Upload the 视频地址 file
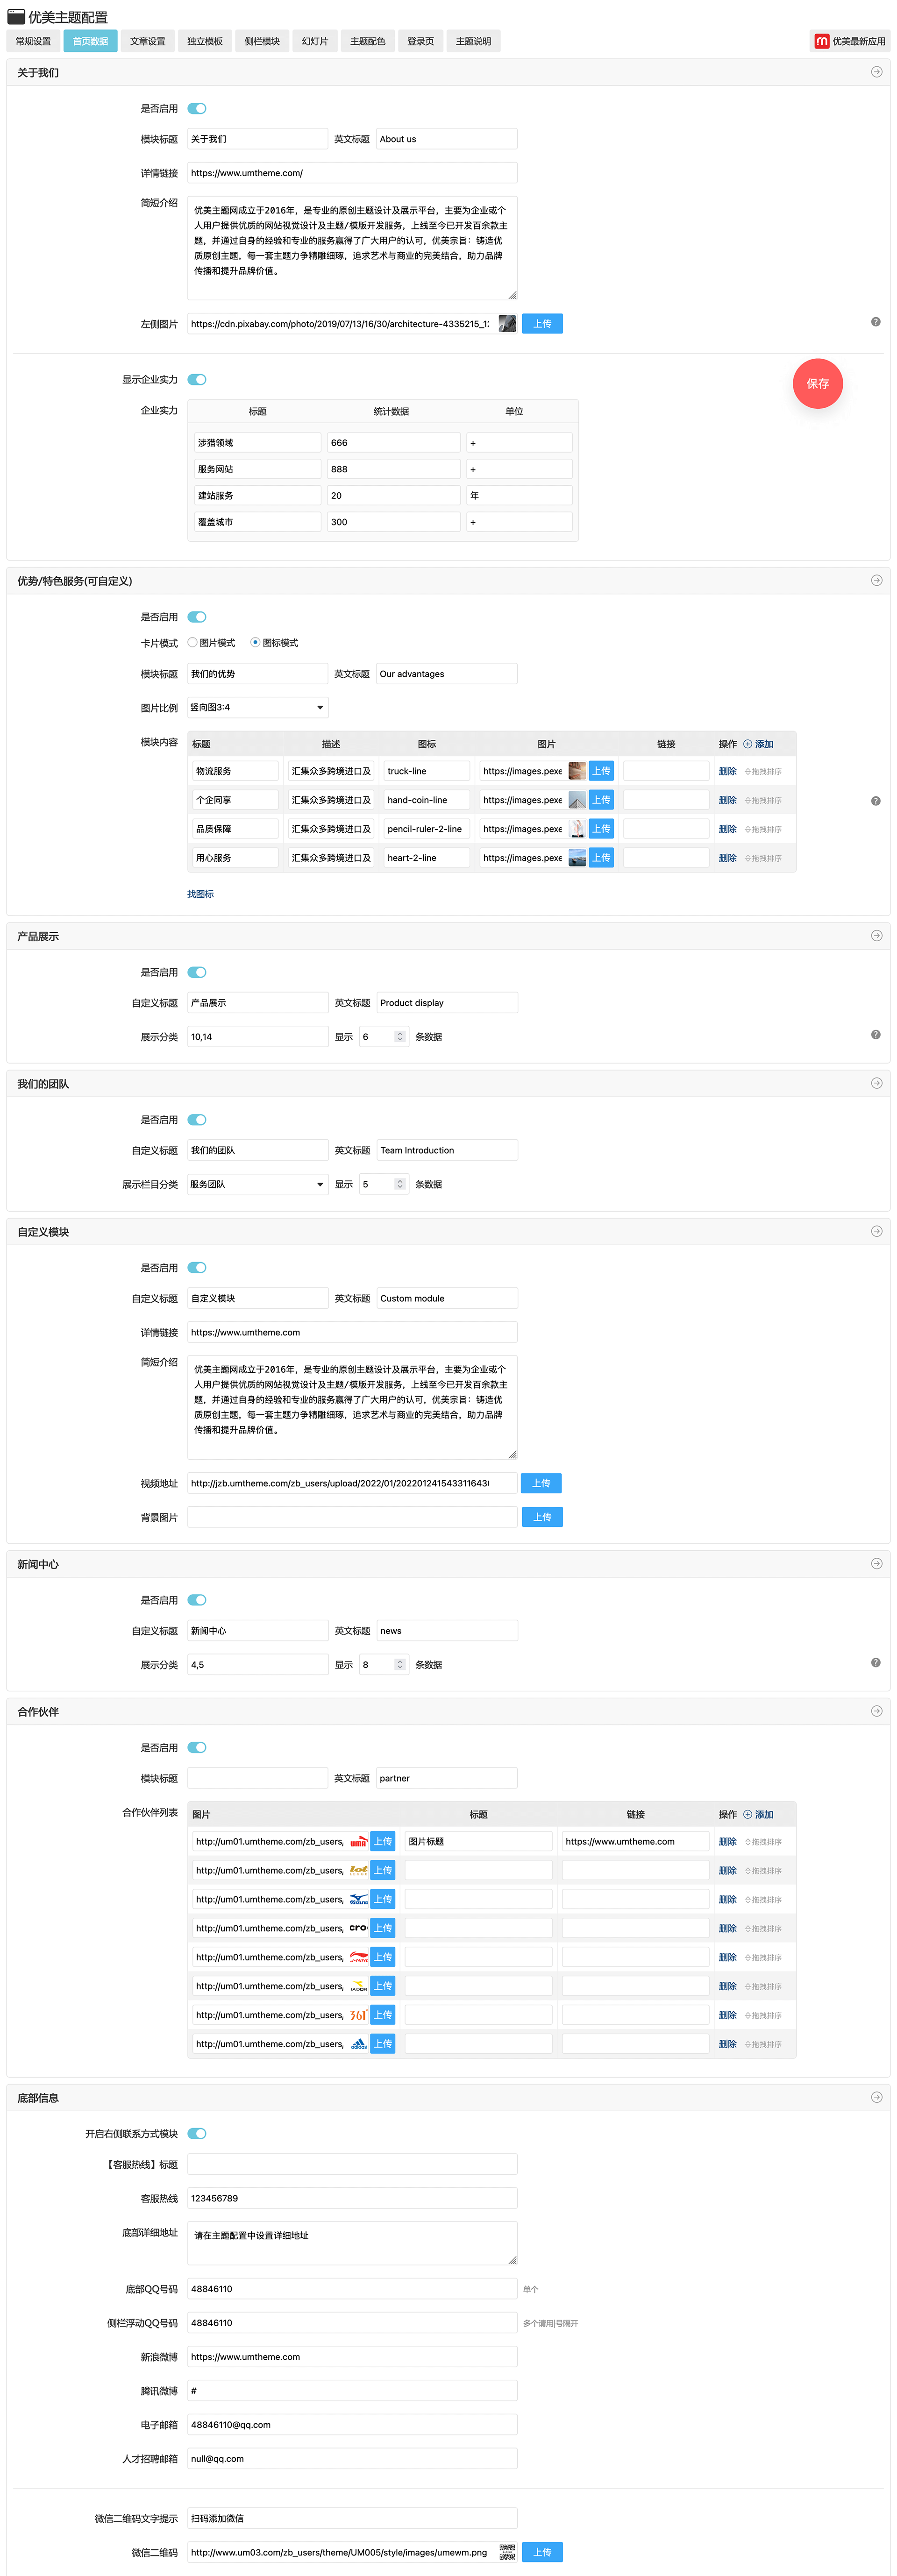This screenshot has height=2576, width=897. coord(542,1483)
